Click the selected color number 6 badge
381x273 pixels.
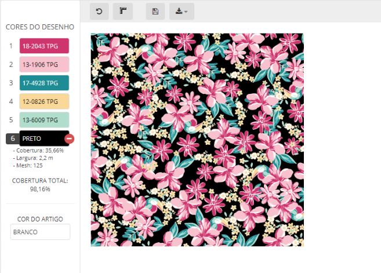[x=12, y=139]
